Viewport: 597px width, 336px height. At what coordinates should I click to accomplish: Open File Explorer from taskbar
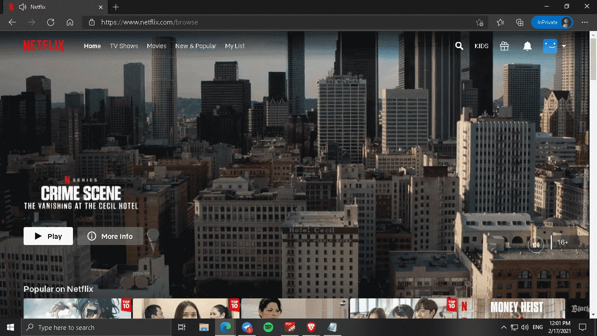[204, 327]
